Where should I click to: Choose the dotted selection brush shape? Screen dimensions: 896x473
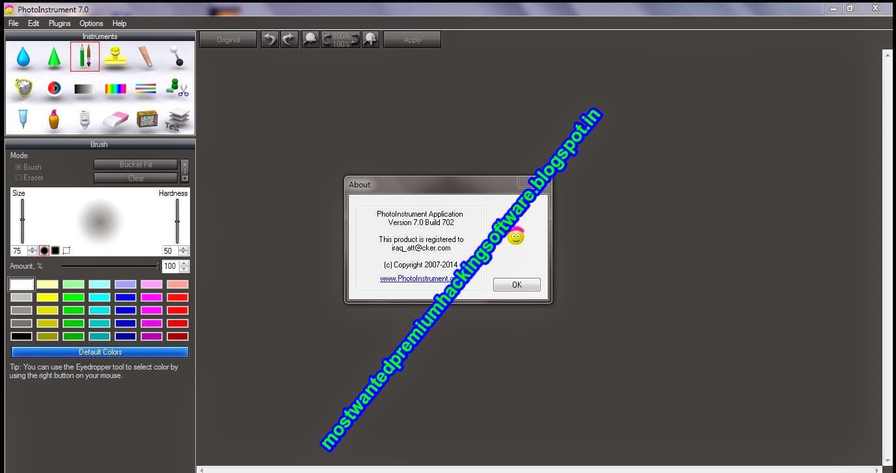click(66, 250)
